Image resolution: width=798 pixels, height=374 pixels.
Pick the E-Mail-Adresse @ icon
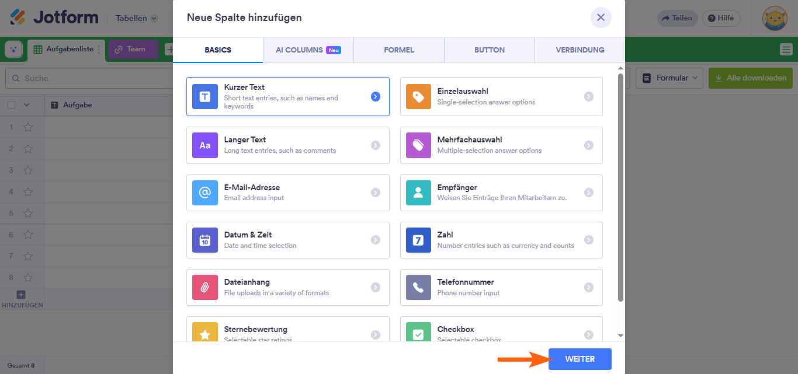pos(204,193)
